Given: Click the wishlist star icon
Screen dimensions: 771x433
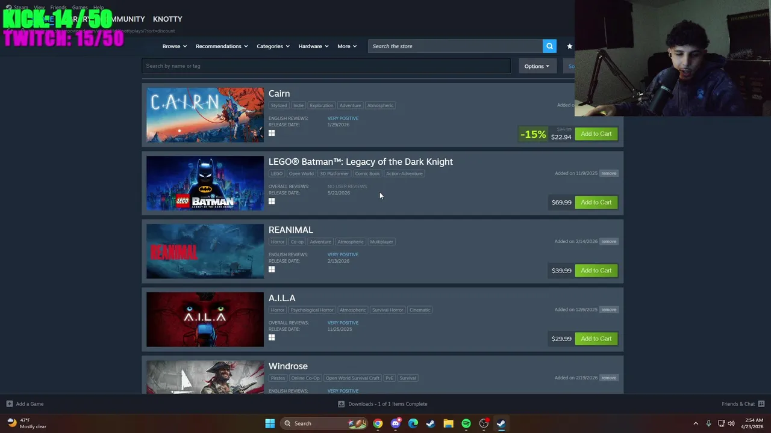Looking at the screenshot, I should pyautogui.click(x=570, y=46).
